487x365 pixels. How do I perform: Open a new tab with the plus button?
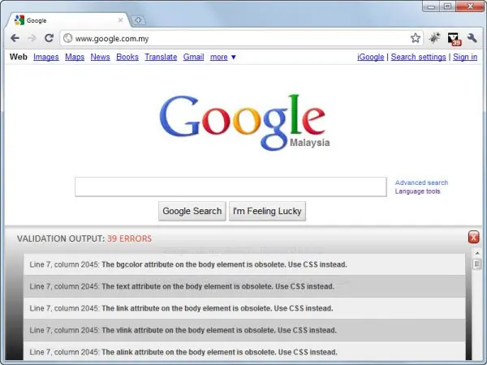click(x=138, y=20)
